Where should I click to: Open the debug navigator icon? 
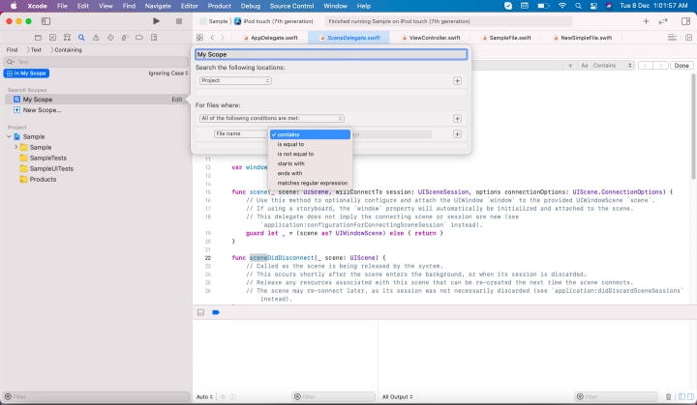(x=125, y=38)
